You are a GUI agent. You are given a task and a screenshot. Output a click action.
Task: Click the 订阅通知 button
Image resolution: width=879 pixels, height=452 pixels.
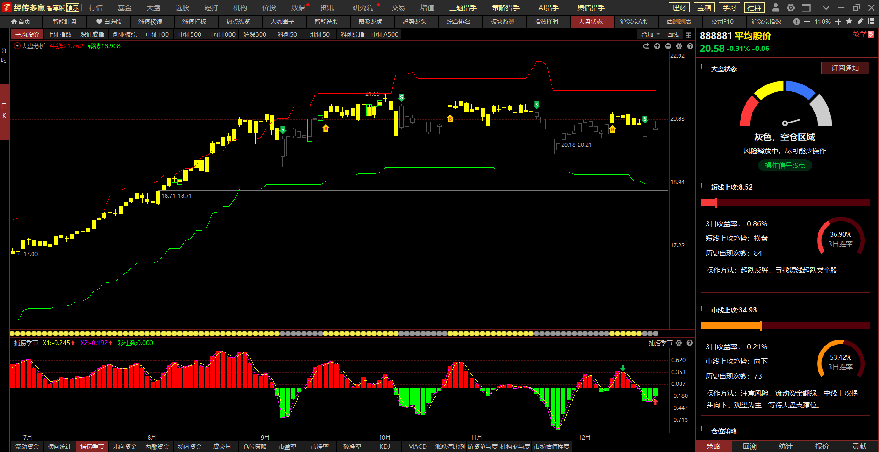tap(845, 68)
